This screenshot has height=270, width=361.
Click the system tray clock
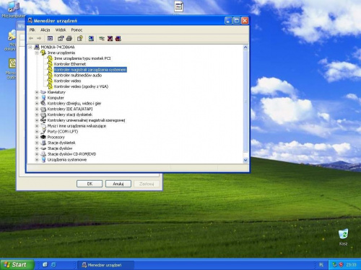[351, 265]
